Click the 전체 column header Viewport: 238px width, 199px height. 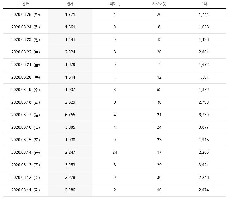(70, 4)
